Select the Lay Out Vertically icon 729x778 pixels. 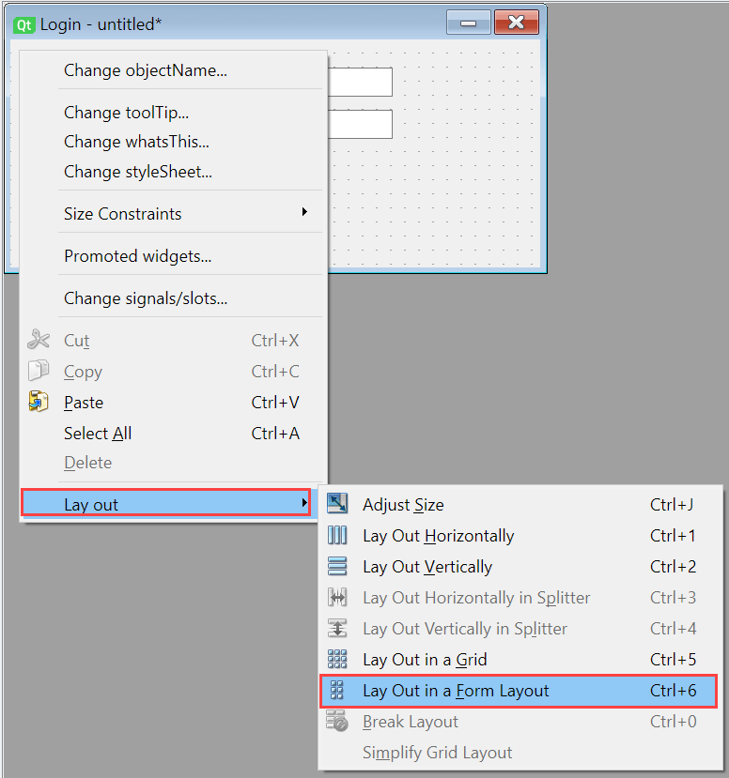pos(338,567)
